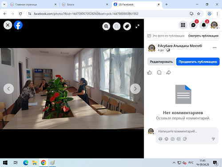Close the Facebook tab
The height and width of the screenshot is (167, 222).
159,4
